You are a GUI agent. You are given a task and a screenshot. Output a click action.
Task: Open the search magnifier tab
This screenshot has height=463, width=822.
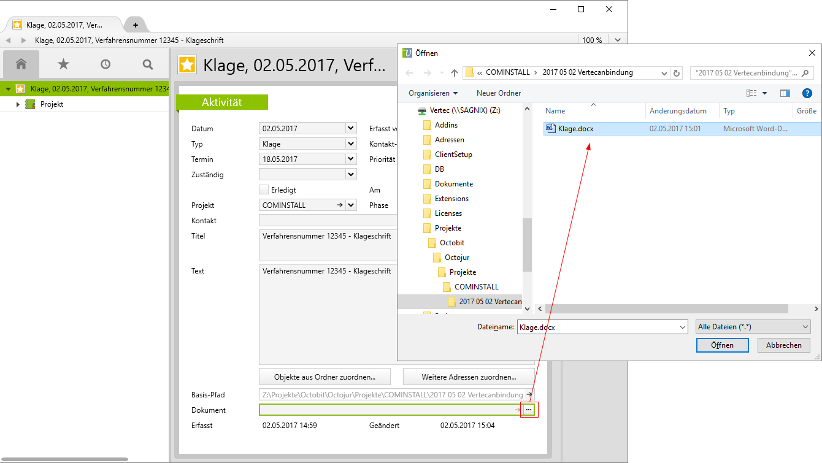[147, 64]
